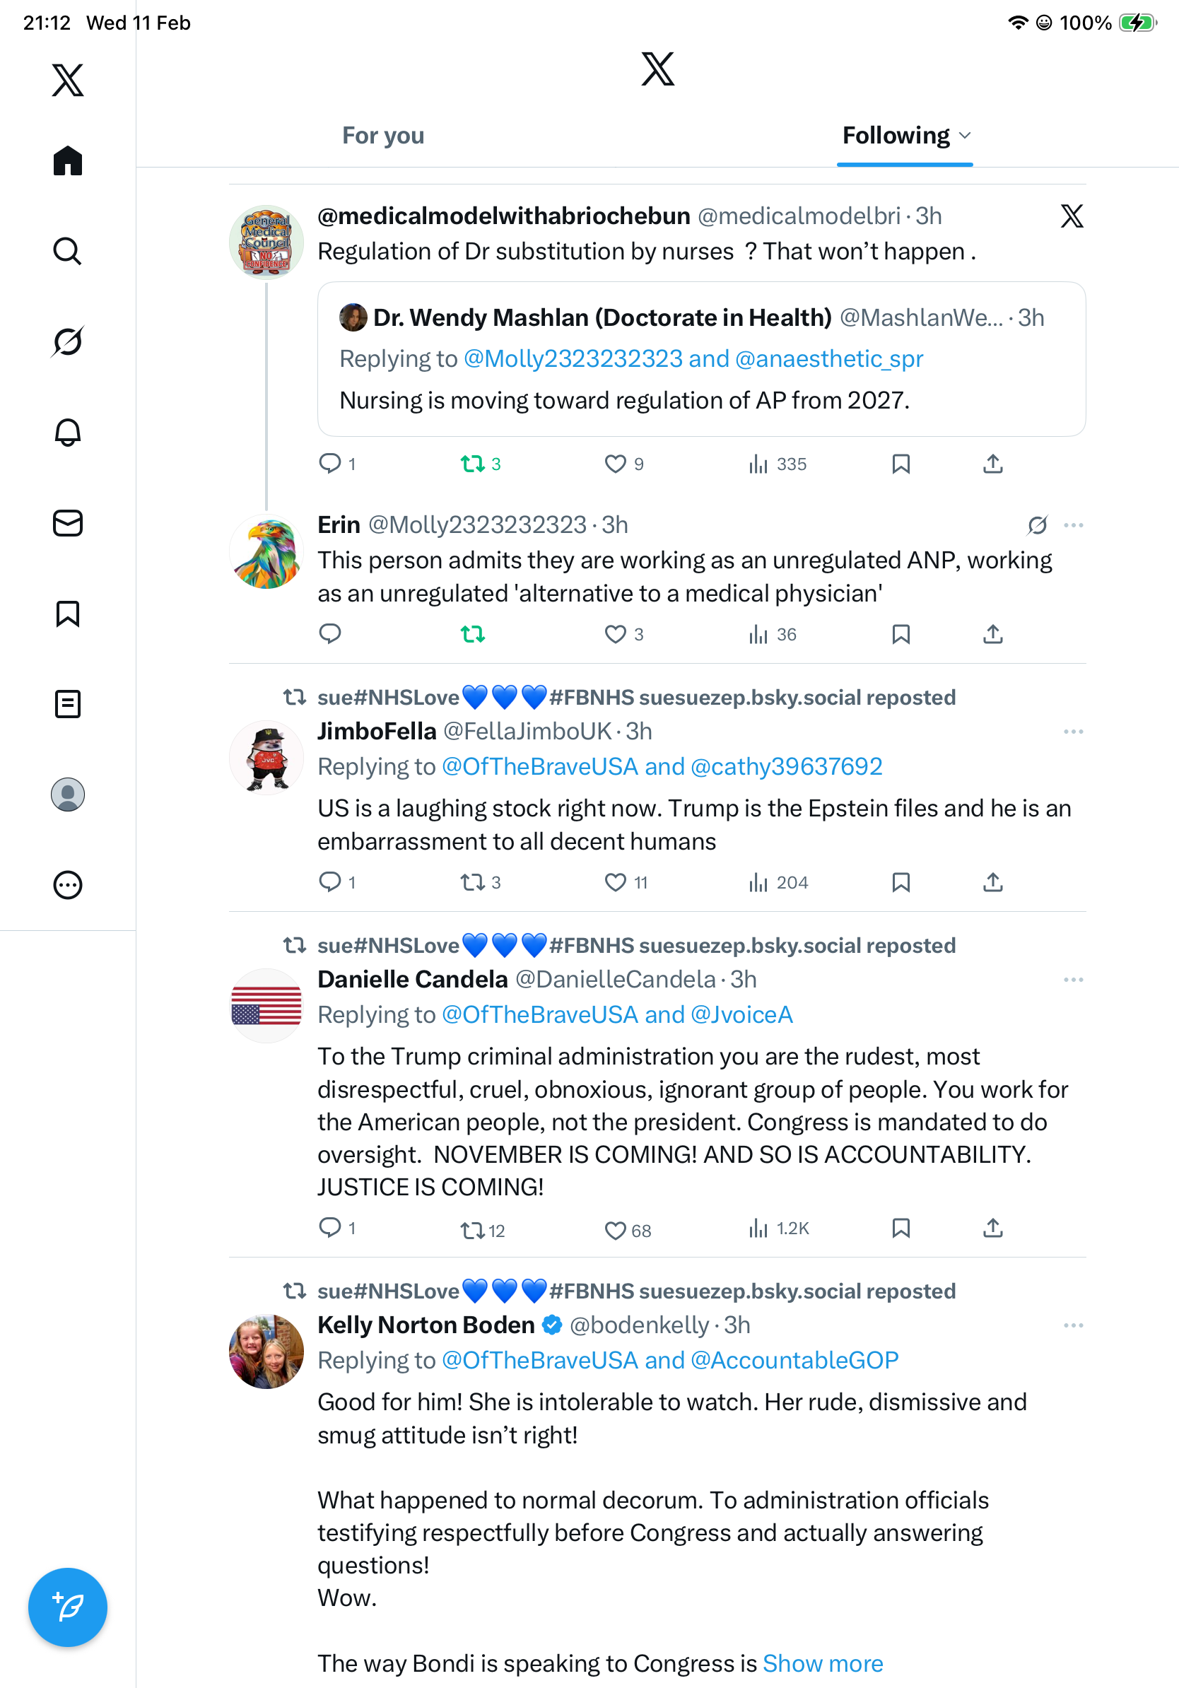The width and height of the screenshot is (1179, 1688).
Task: Open the quoted Dr. Wendy Mashlan post
Action: [701, 359]
